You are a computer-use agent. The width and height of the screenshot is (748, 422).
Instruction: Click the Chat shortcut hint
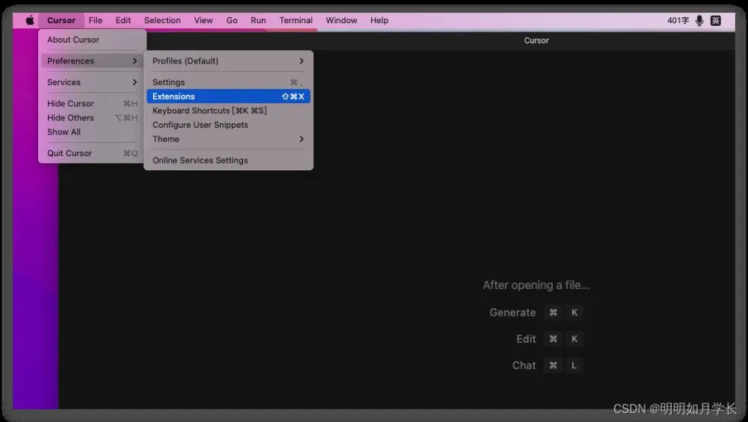pyautogui.click(x=548, y=365)
